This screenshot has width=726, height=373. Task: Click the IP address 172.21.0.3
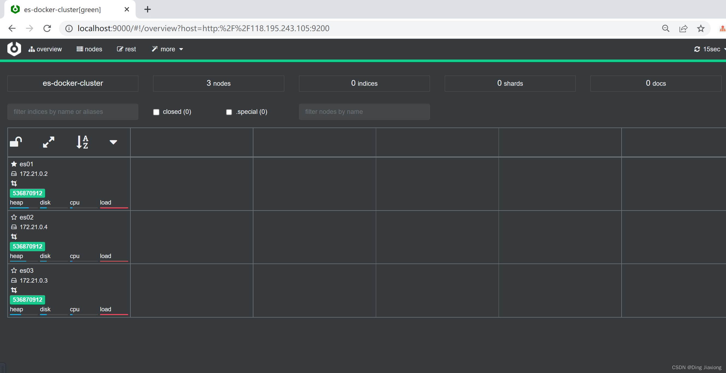tap(34, 280)
